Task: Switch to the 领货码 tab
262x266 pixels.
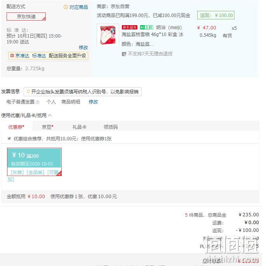Action: (111, 127)
